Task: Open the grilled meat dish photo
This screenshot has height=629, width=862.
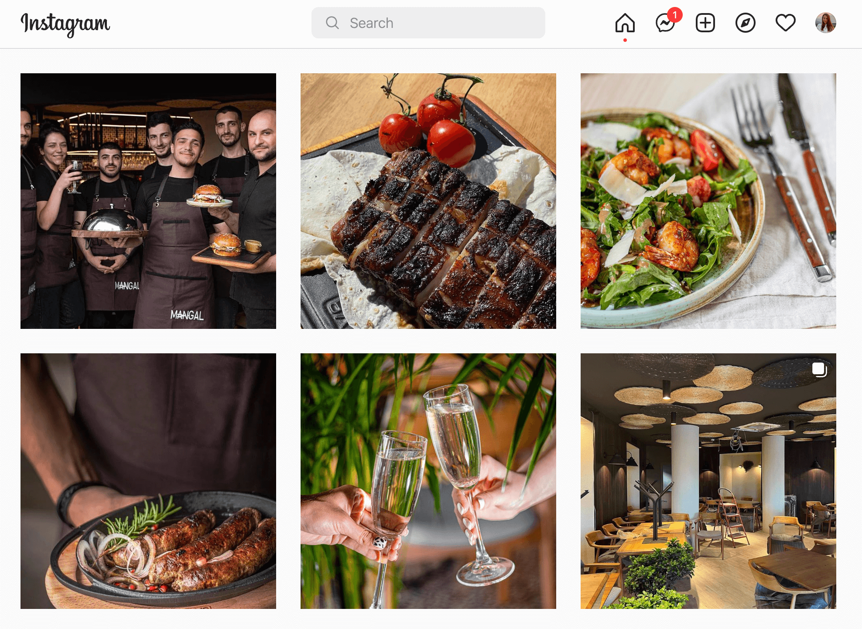Action: click(428, 201)
